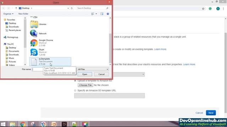The width and height of the screenshot is (227, 127).
Task: Open Recent places in sidebar
Action: 15,30
